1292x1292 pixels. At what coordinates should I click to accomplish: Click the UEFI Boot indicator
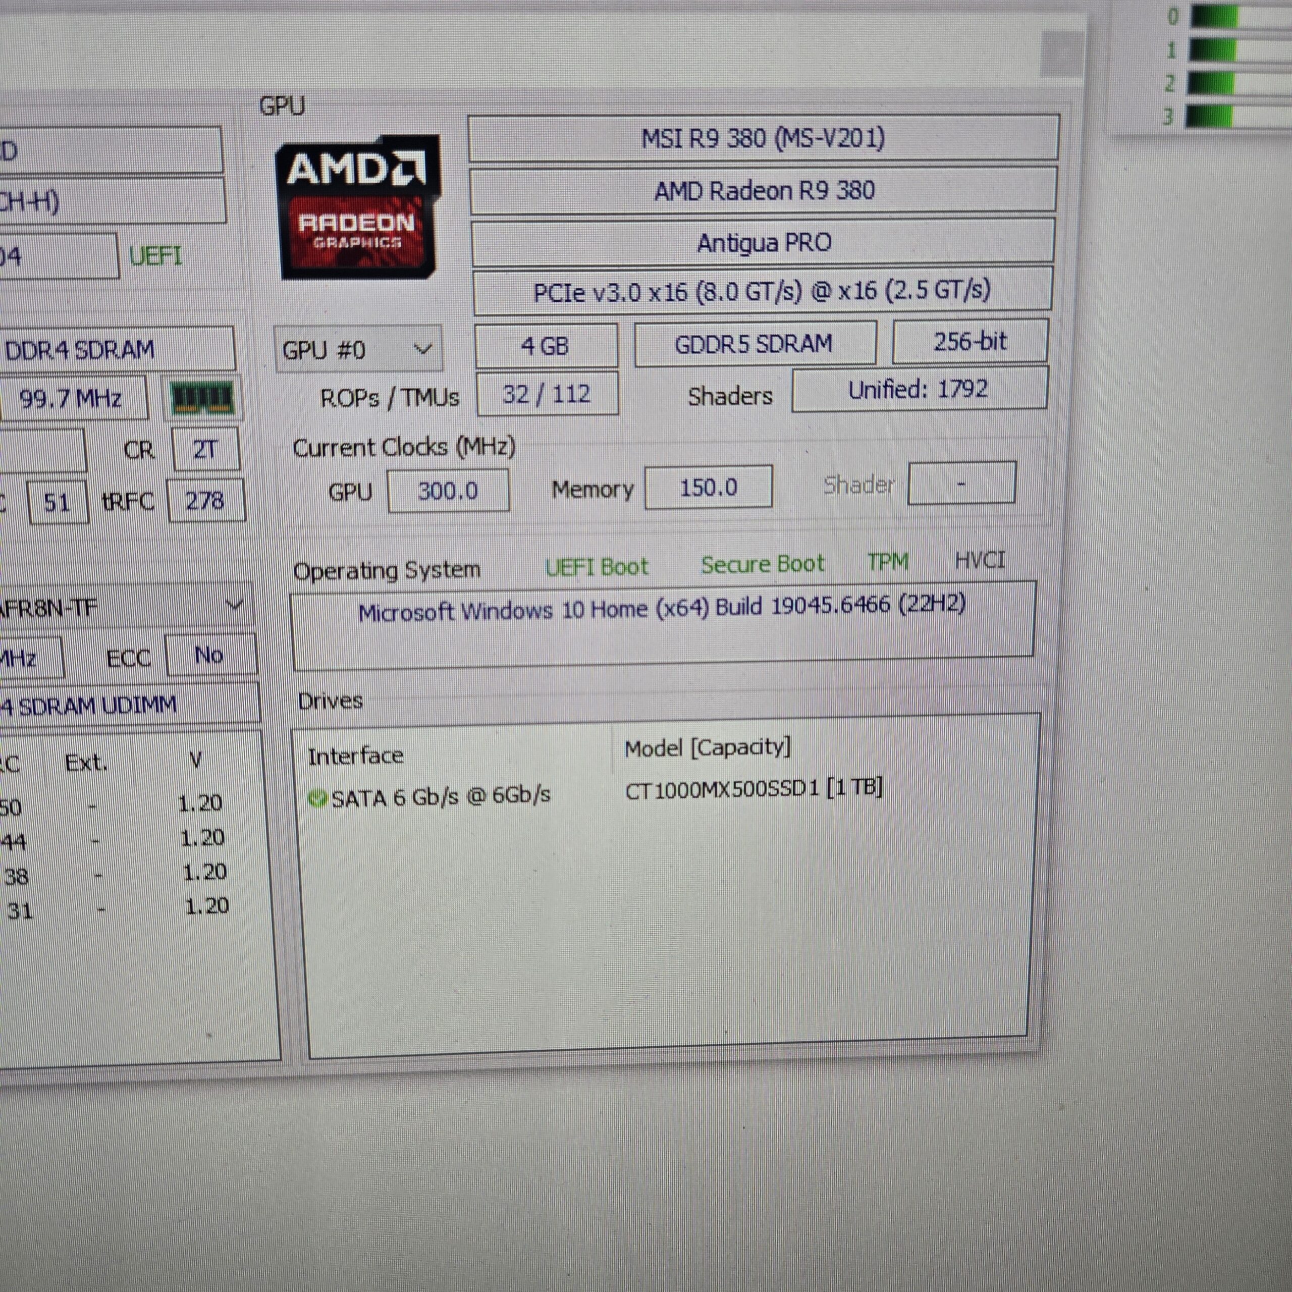point(597,567)
